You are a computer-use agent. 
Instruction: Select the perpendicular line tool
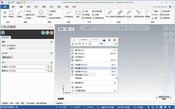(29, 15)
